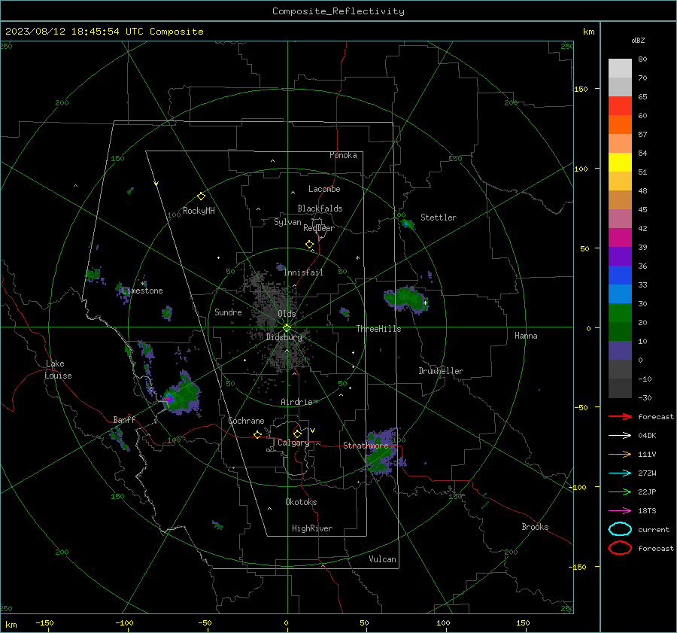Click the 54 dBZ yellow color swatch
The height and width of the screenshot is (633, 677).
[x=620, y=162]
